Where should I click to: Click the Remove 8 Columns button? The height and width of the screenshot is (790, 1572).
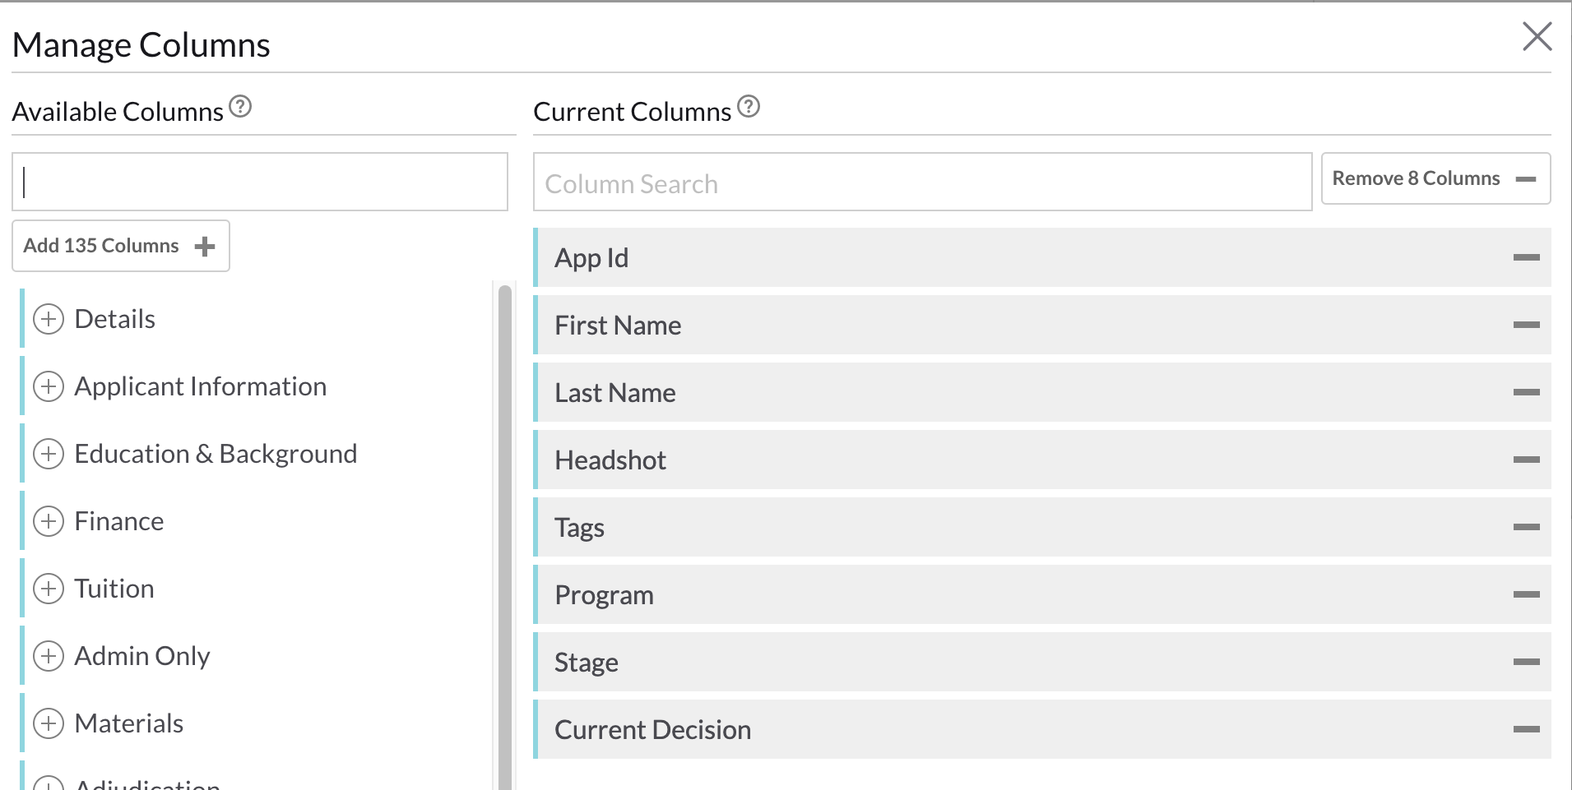(1434, 178)
